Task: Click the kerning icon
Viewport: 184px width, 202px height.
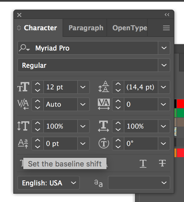Action: [x=23, y=104]
